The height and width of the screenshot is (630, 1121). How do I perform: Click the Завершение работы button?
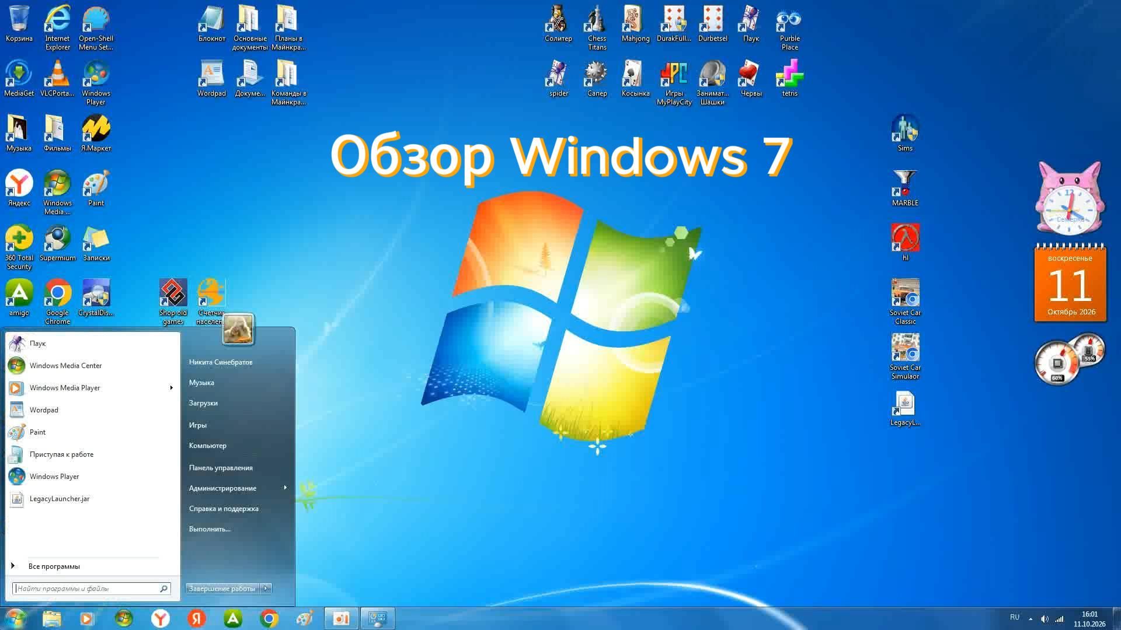click(x=222, y=589)
